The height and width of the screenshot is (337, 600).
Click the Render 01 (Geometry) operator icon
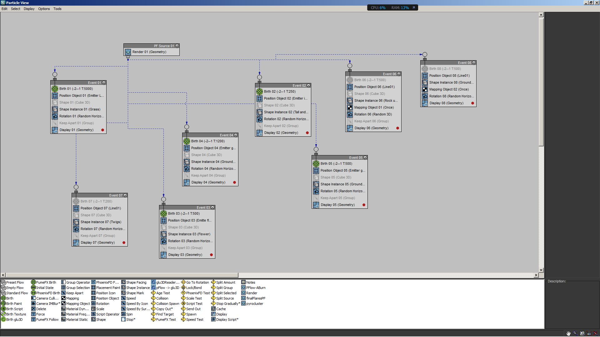(x=128, y=52)
